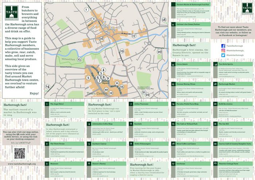This screenshot has height=180, width=255.
Task: Click the 'Two Birds Spirits' listing title
Action: point(226,64)
